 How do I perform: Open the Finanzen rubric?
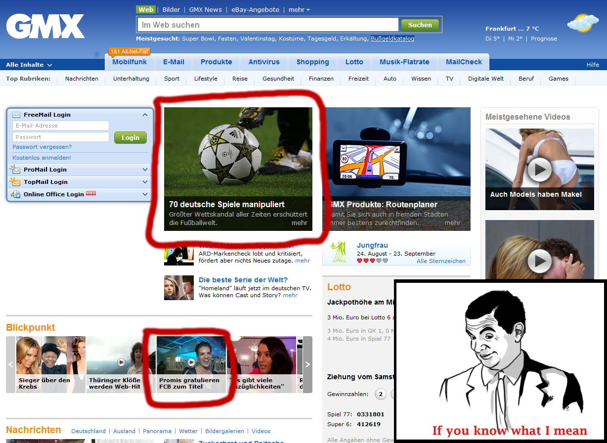321,79
